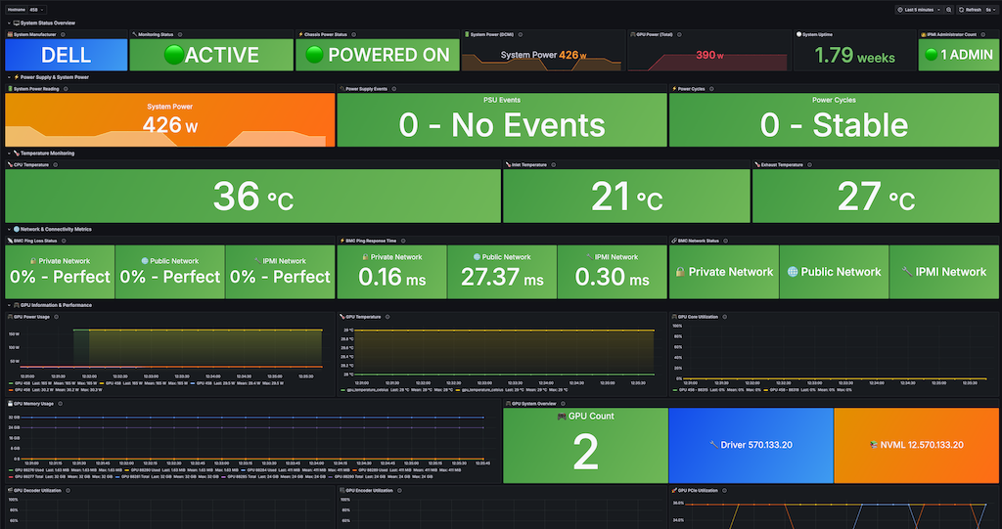Show info icon beside GPU Temperature title

point(387,317)
